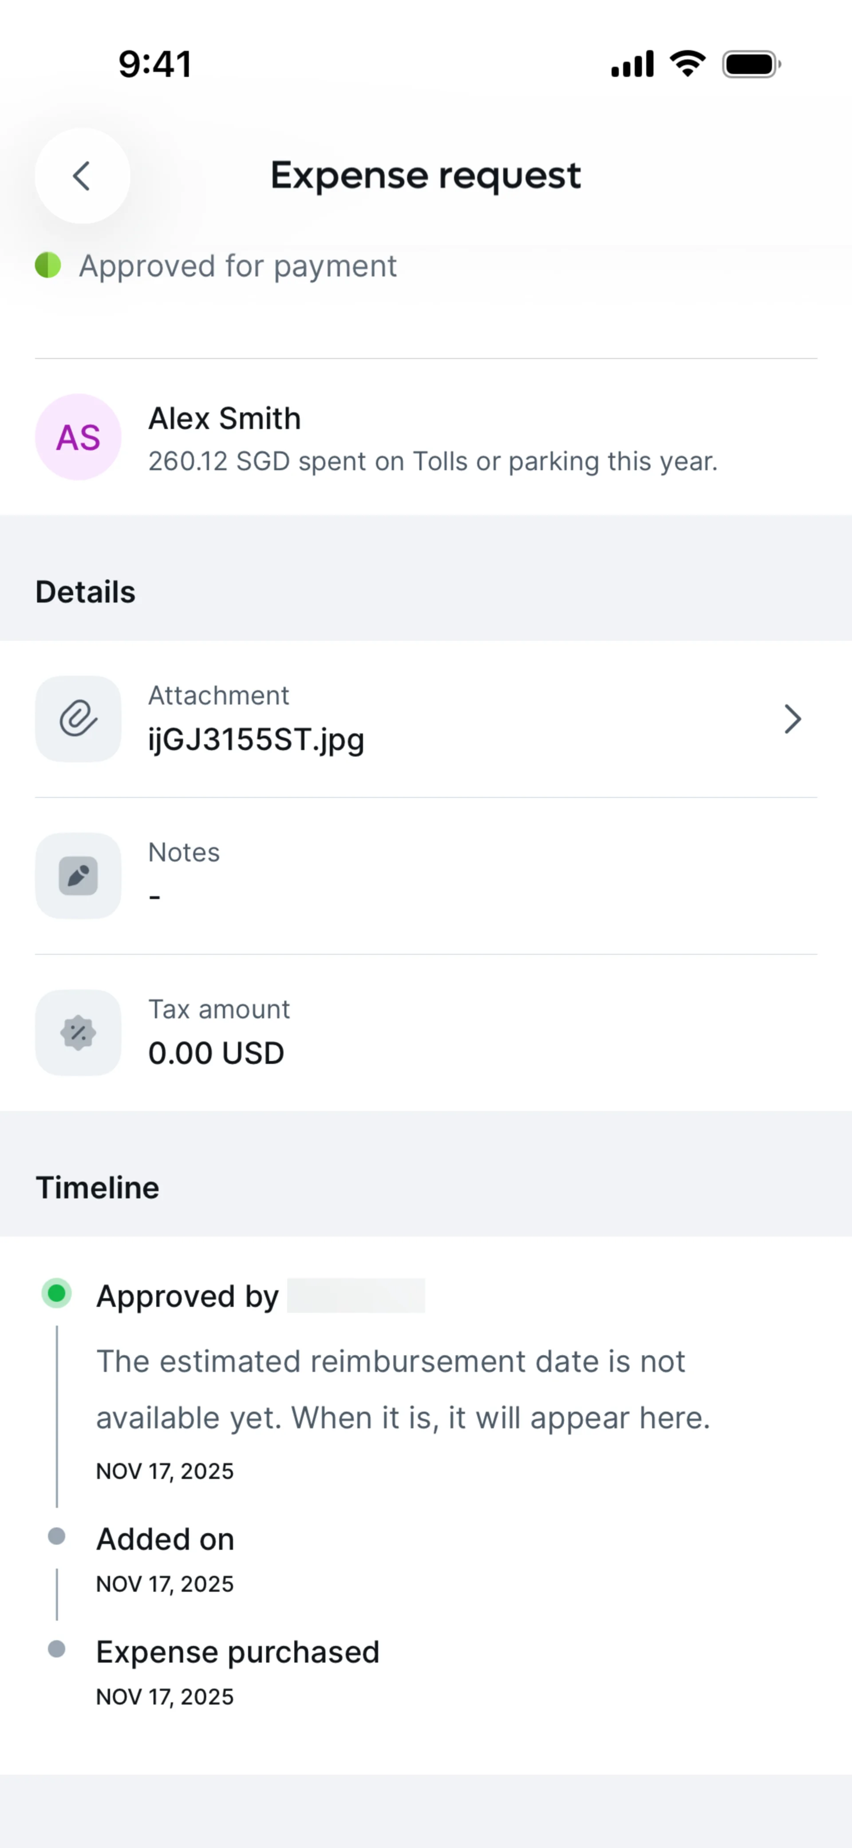This screenshot has width=852, height=1848.
Task: Select the Expense purchased timeline marker
Action: 57,1649
